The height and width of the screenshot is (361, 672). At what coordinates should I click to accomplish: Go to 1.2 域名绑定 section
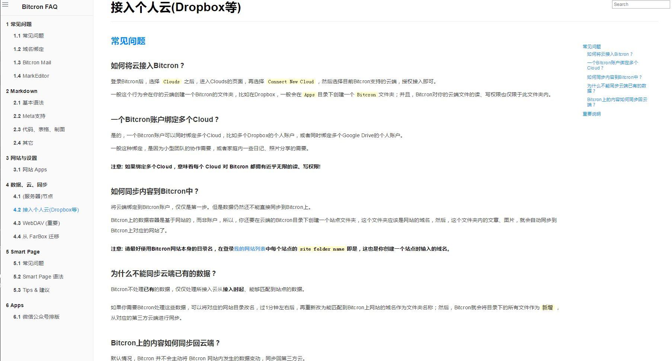pyautogui.click(x=29, y=49)
